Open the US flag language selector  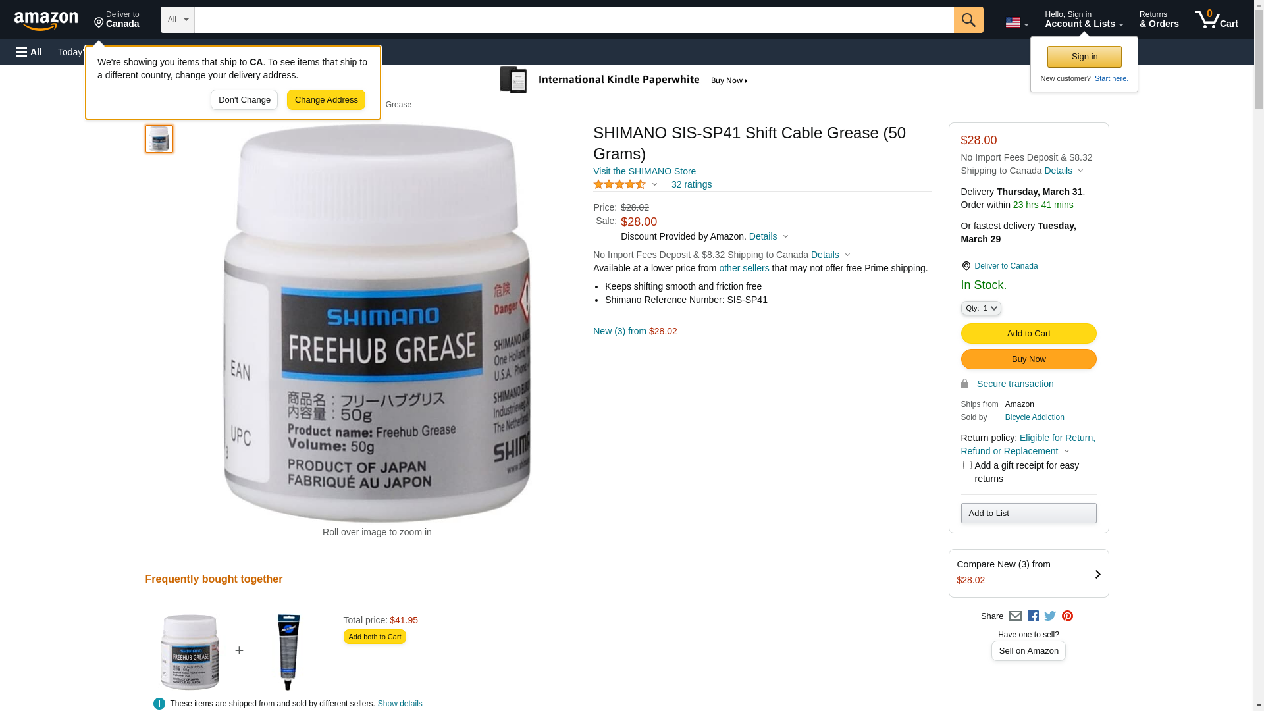pos(1016,22)
